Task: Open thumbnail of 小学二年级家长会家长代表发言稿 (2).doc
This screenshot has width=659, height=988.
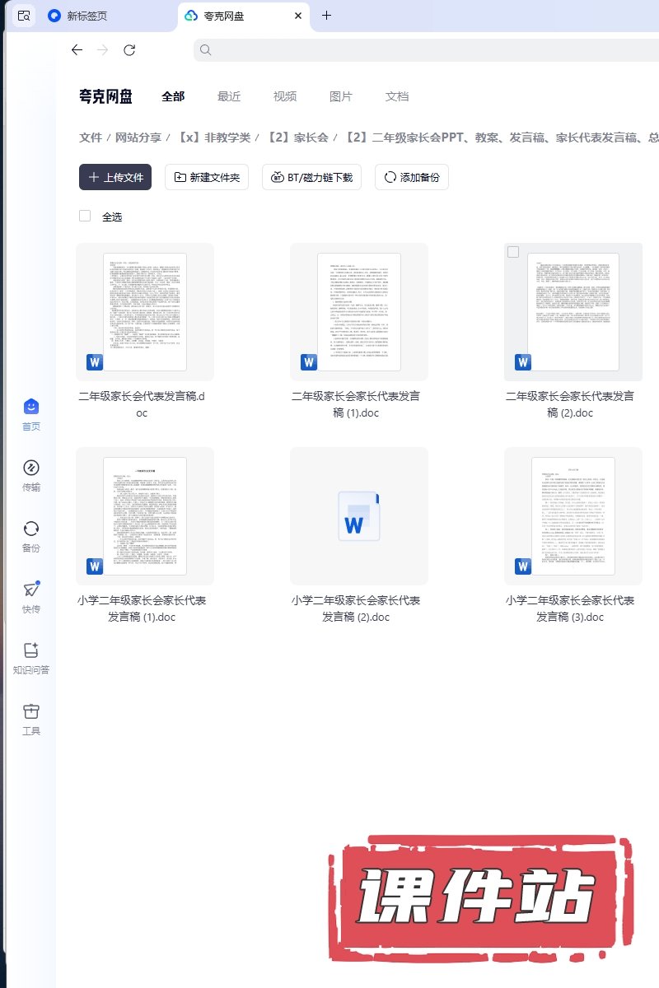Action: tap(359, 516)
